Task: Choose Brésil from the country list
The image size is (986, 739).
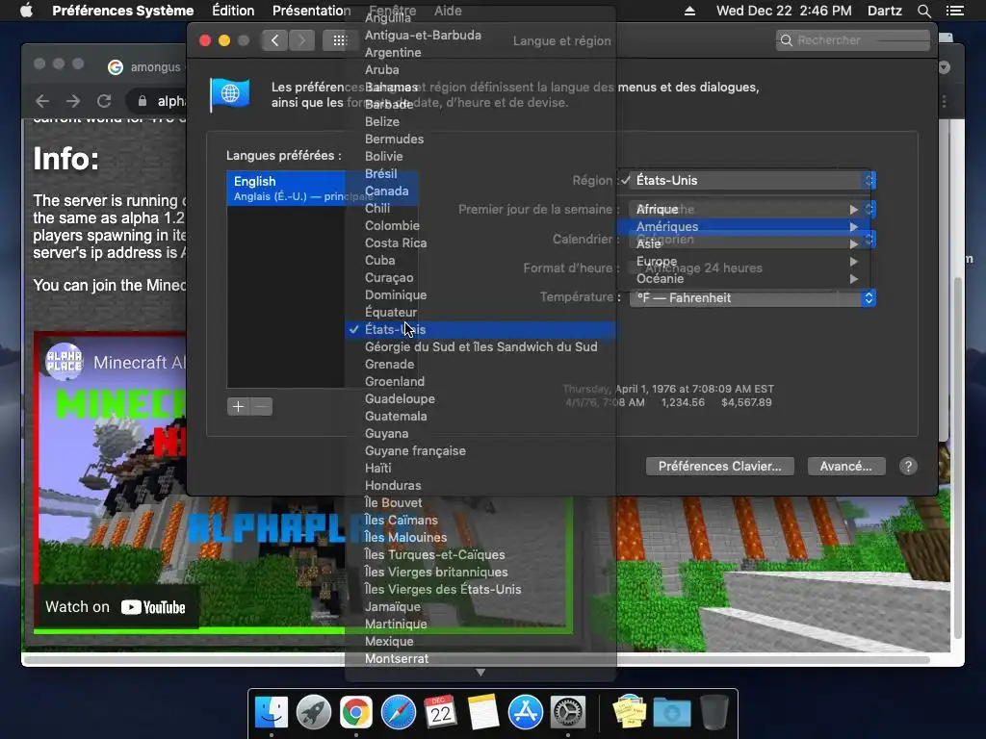Action: pyautogui.click(x=480, y=174)
